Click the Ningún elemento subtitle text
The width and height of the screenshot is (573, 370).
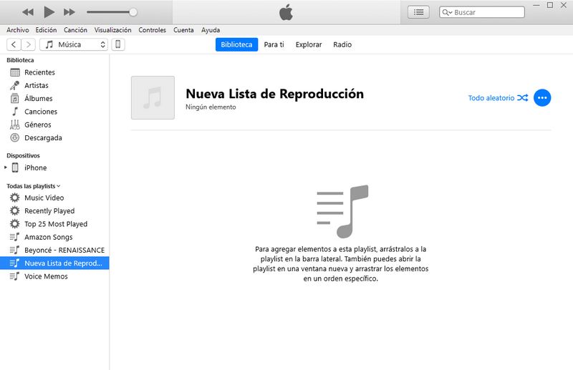click(211, 107)
